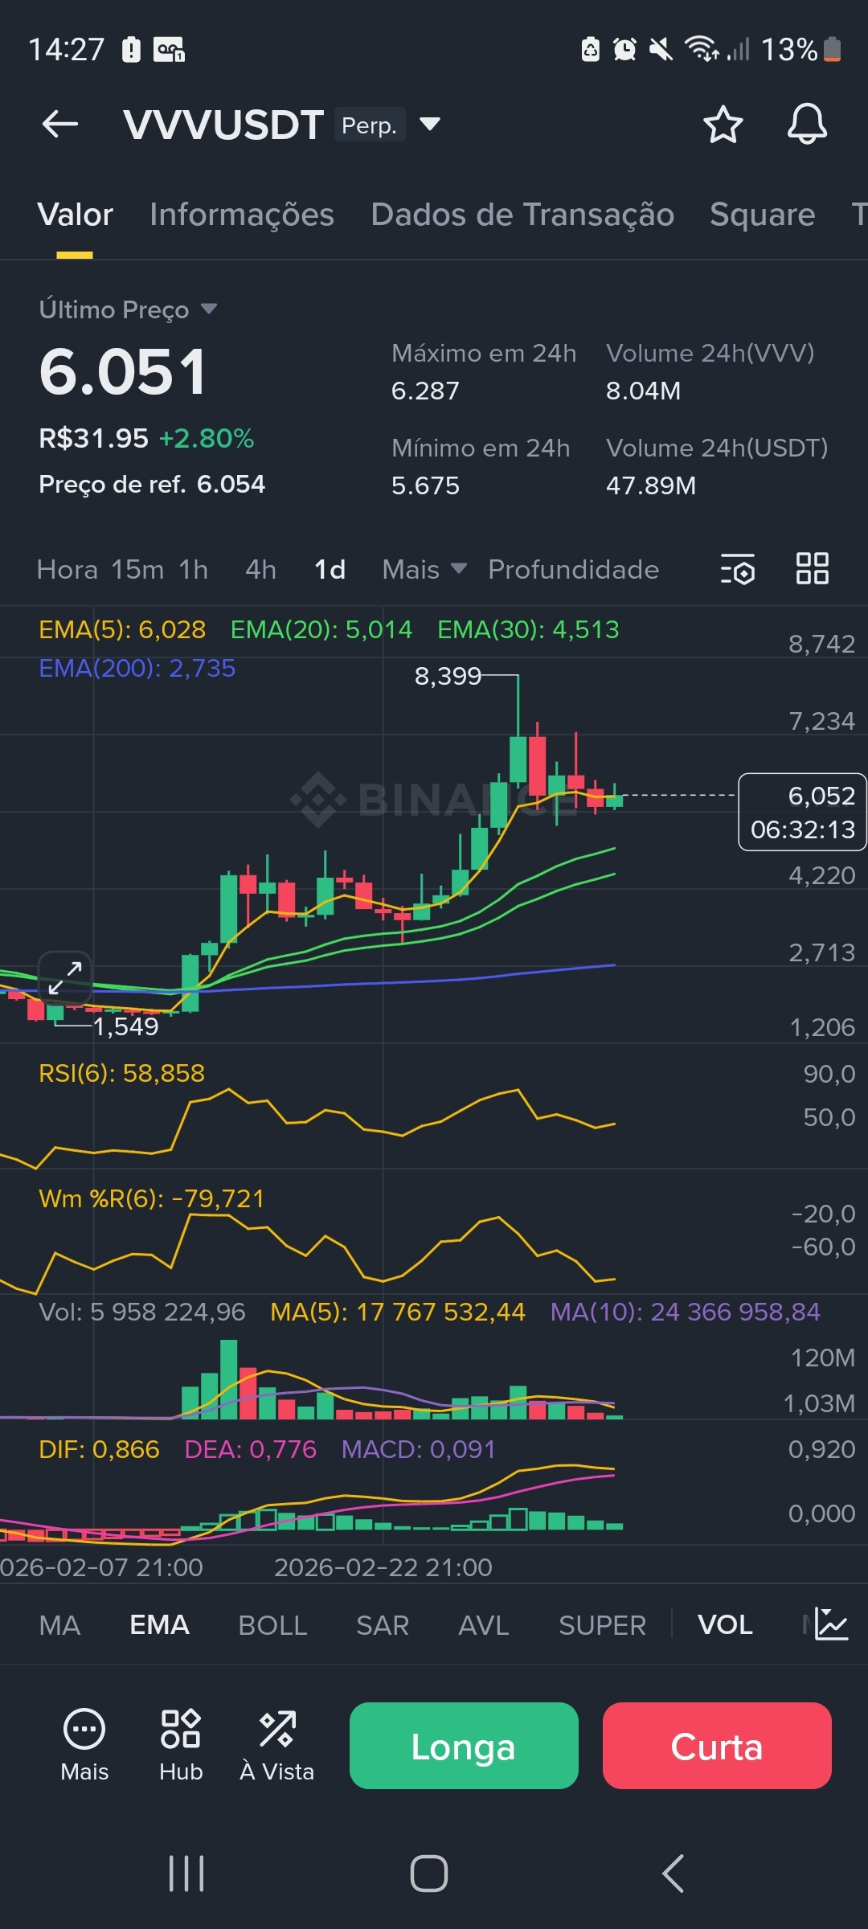This screenshot has height=1929, width=868.
Task: Tap the chart low marker 1,549
Action: click(126, 1026)
